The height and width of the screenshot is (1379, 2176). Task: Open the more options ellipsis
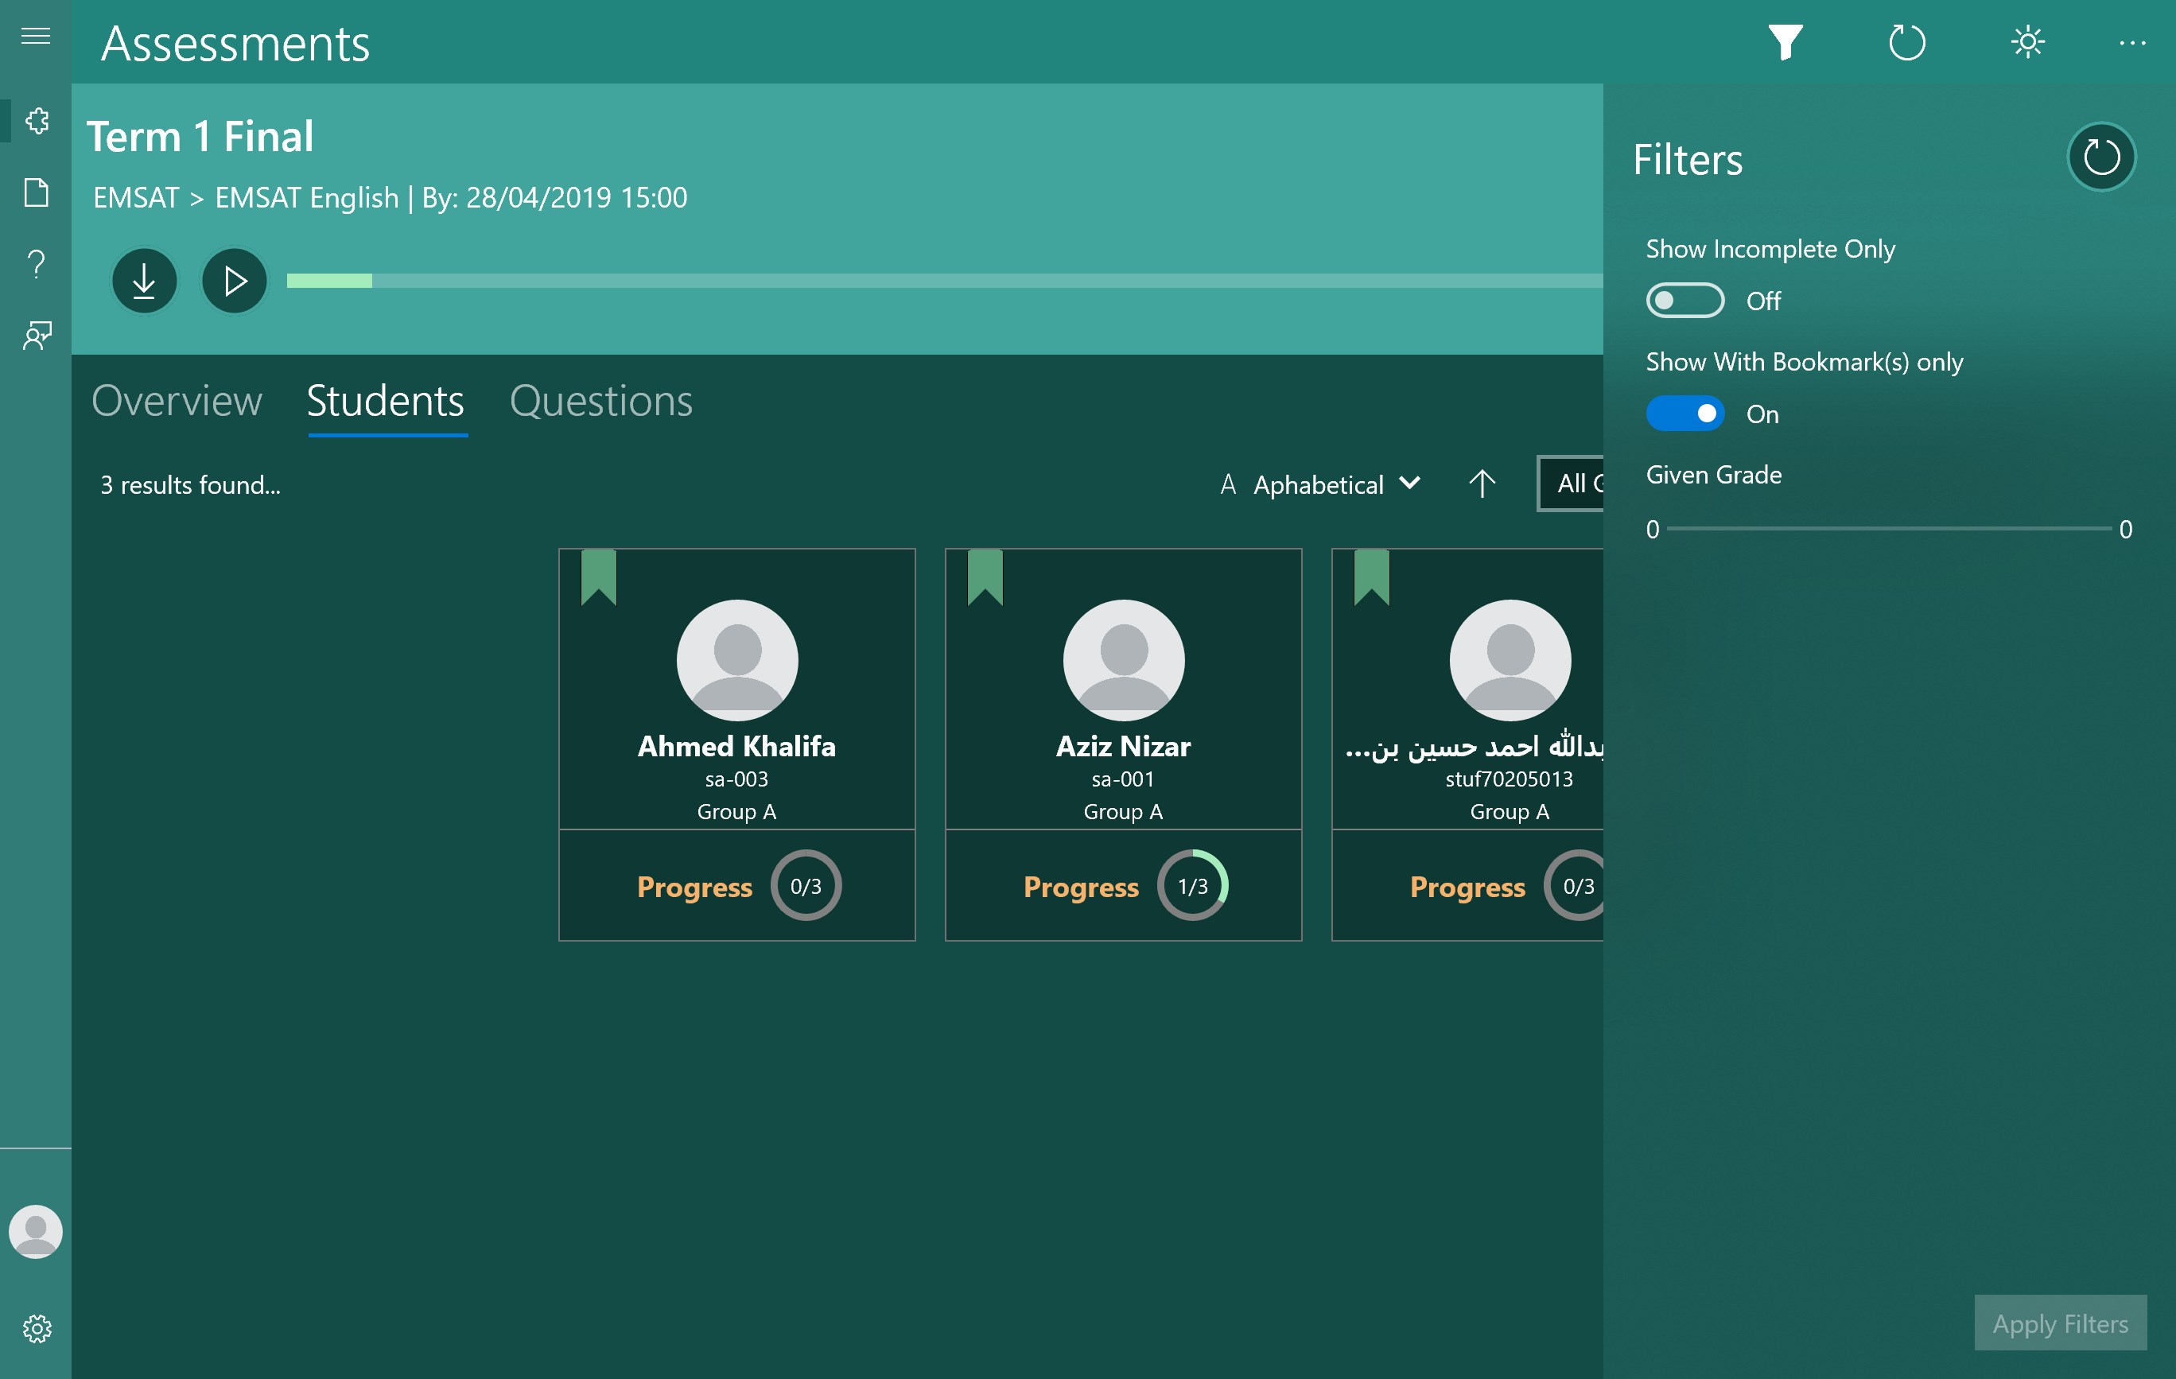tap(2131, 42)
